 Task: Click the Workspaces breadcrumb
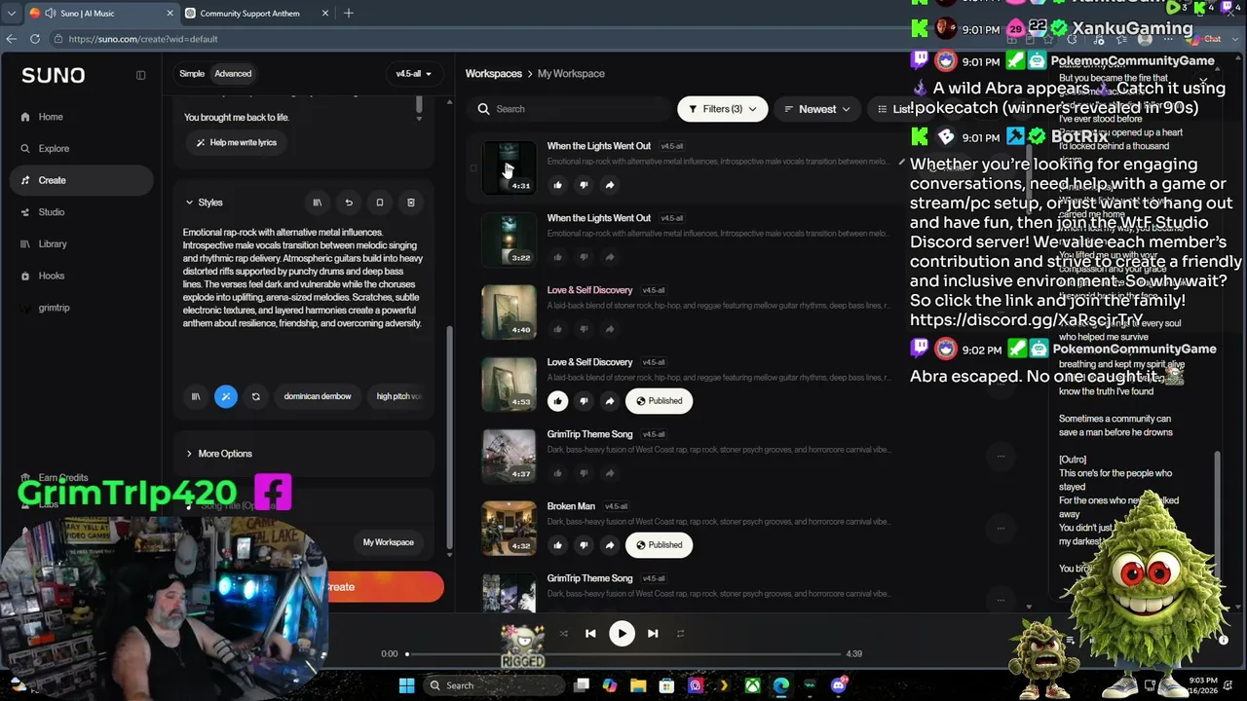point(494,74)
